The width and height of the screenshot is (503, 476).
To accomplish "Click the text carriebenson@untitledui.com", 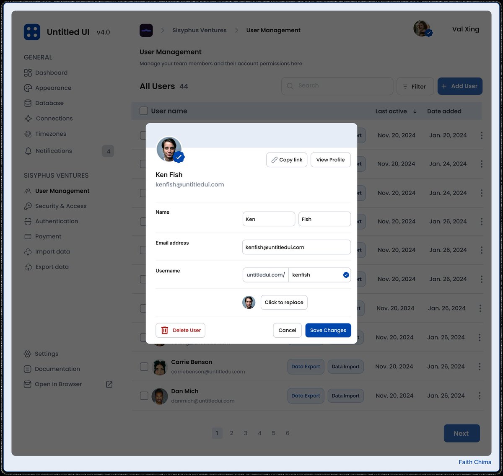I will click(x=208, y=372).
